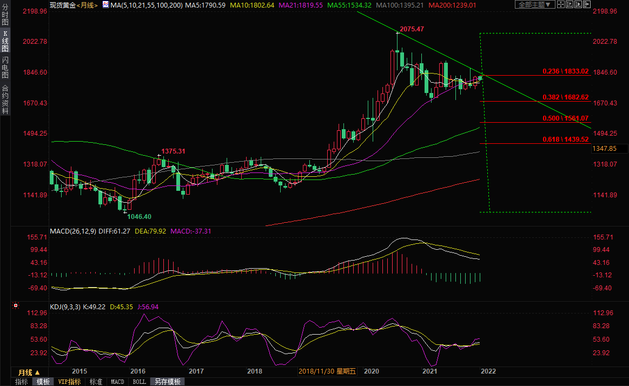Click the VIP指标 button
This screenshot has width=629, height=386.
69,382
